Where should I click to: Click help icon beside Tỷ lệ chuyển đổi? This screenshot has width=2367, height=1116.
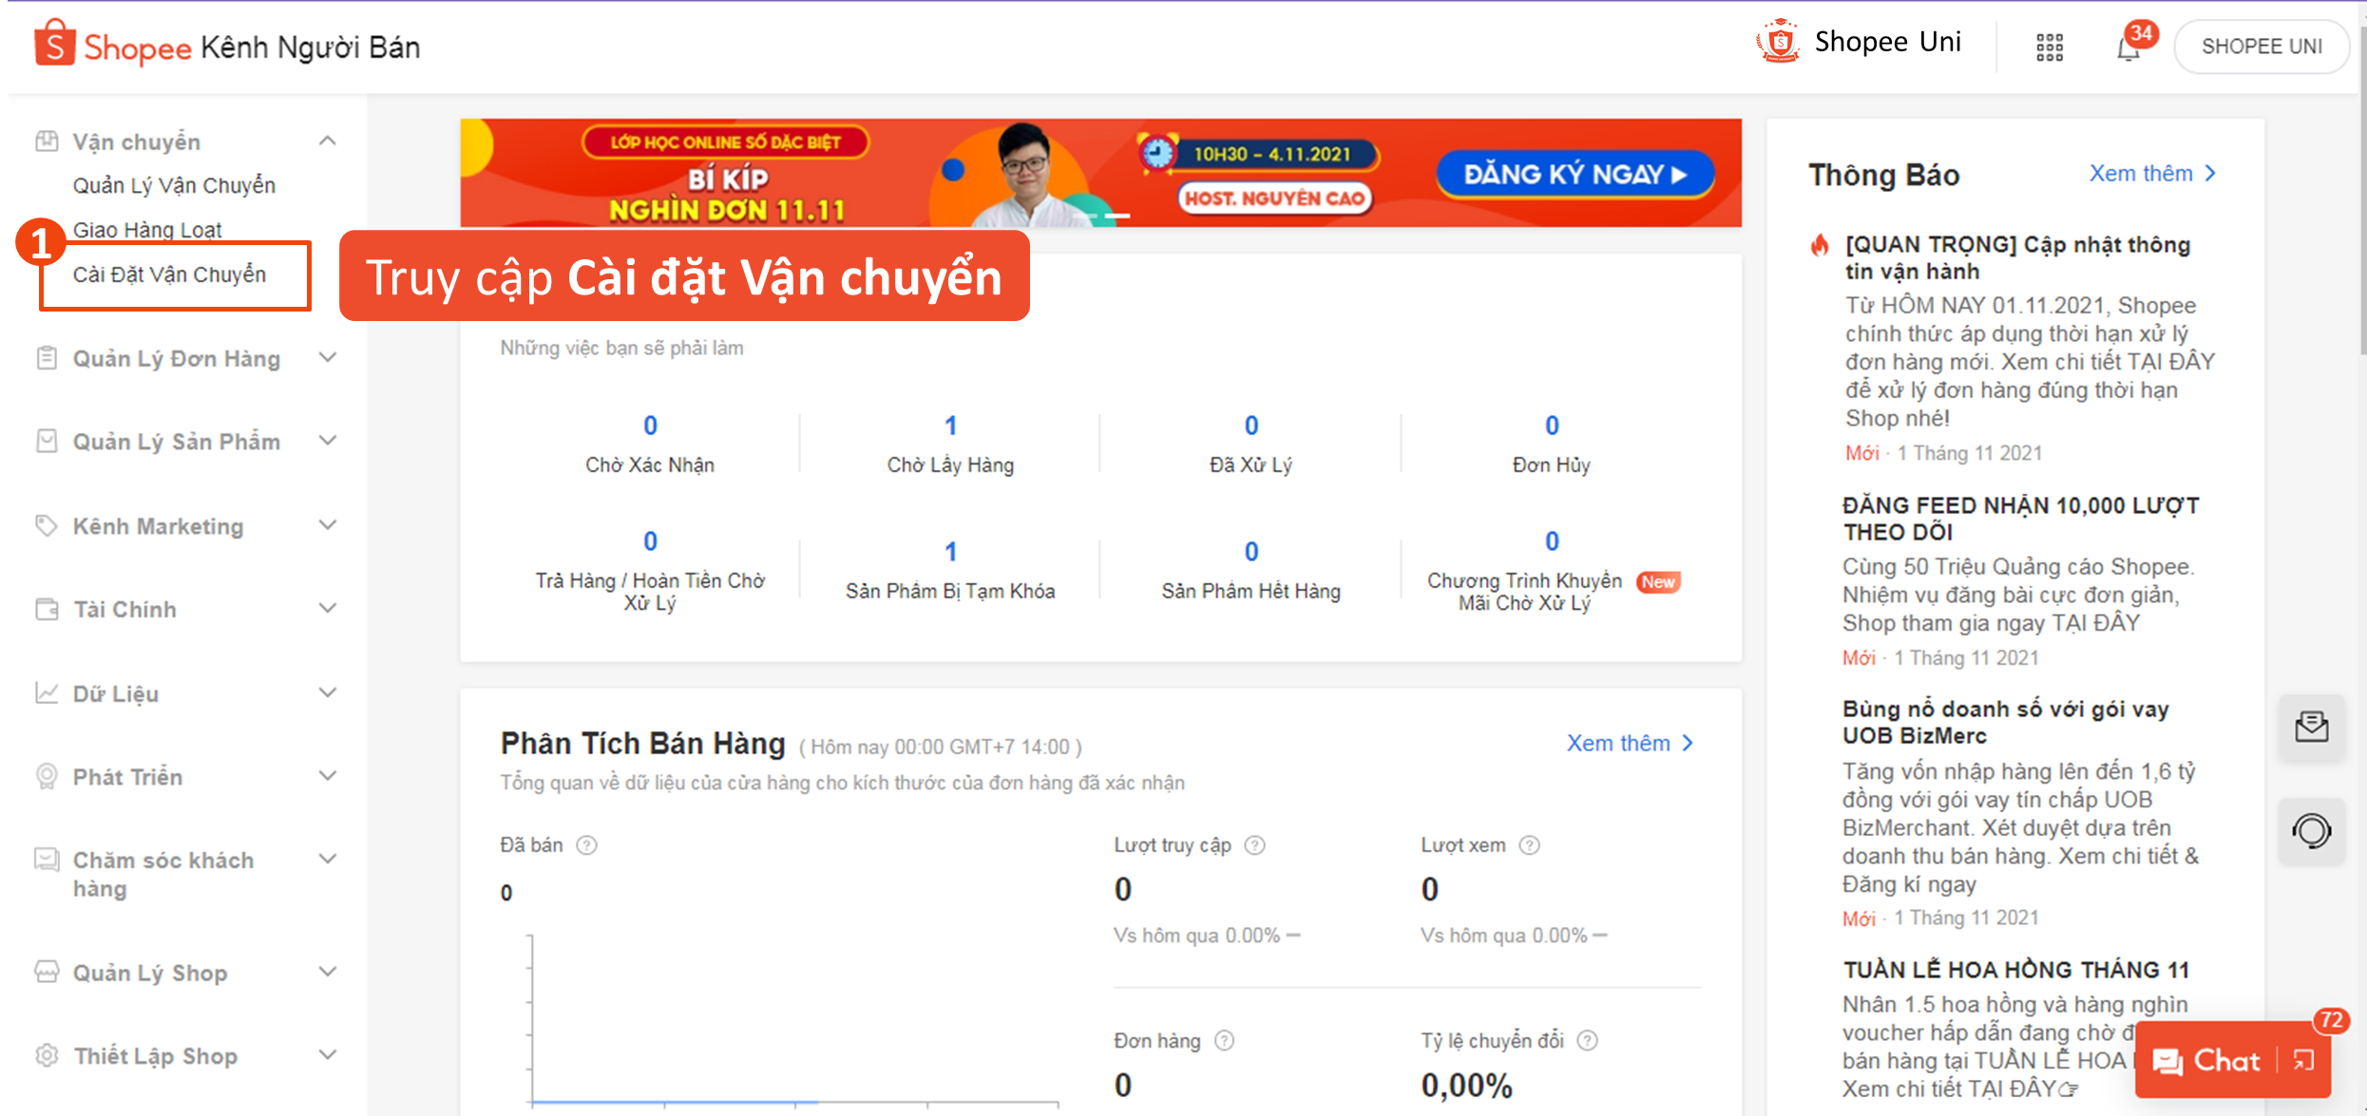(1587, 1041)
